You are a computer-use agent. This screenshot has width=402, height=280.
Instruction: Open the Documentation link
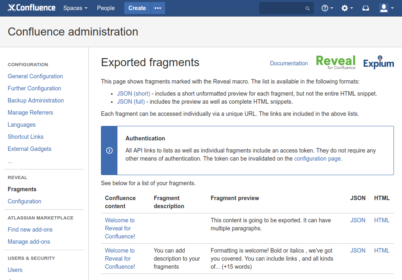tap(289, 63)
